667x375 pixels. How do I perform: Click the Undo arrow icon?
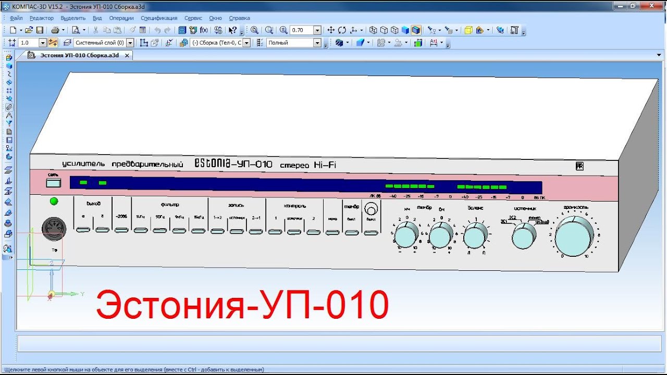tap(157, 30)
